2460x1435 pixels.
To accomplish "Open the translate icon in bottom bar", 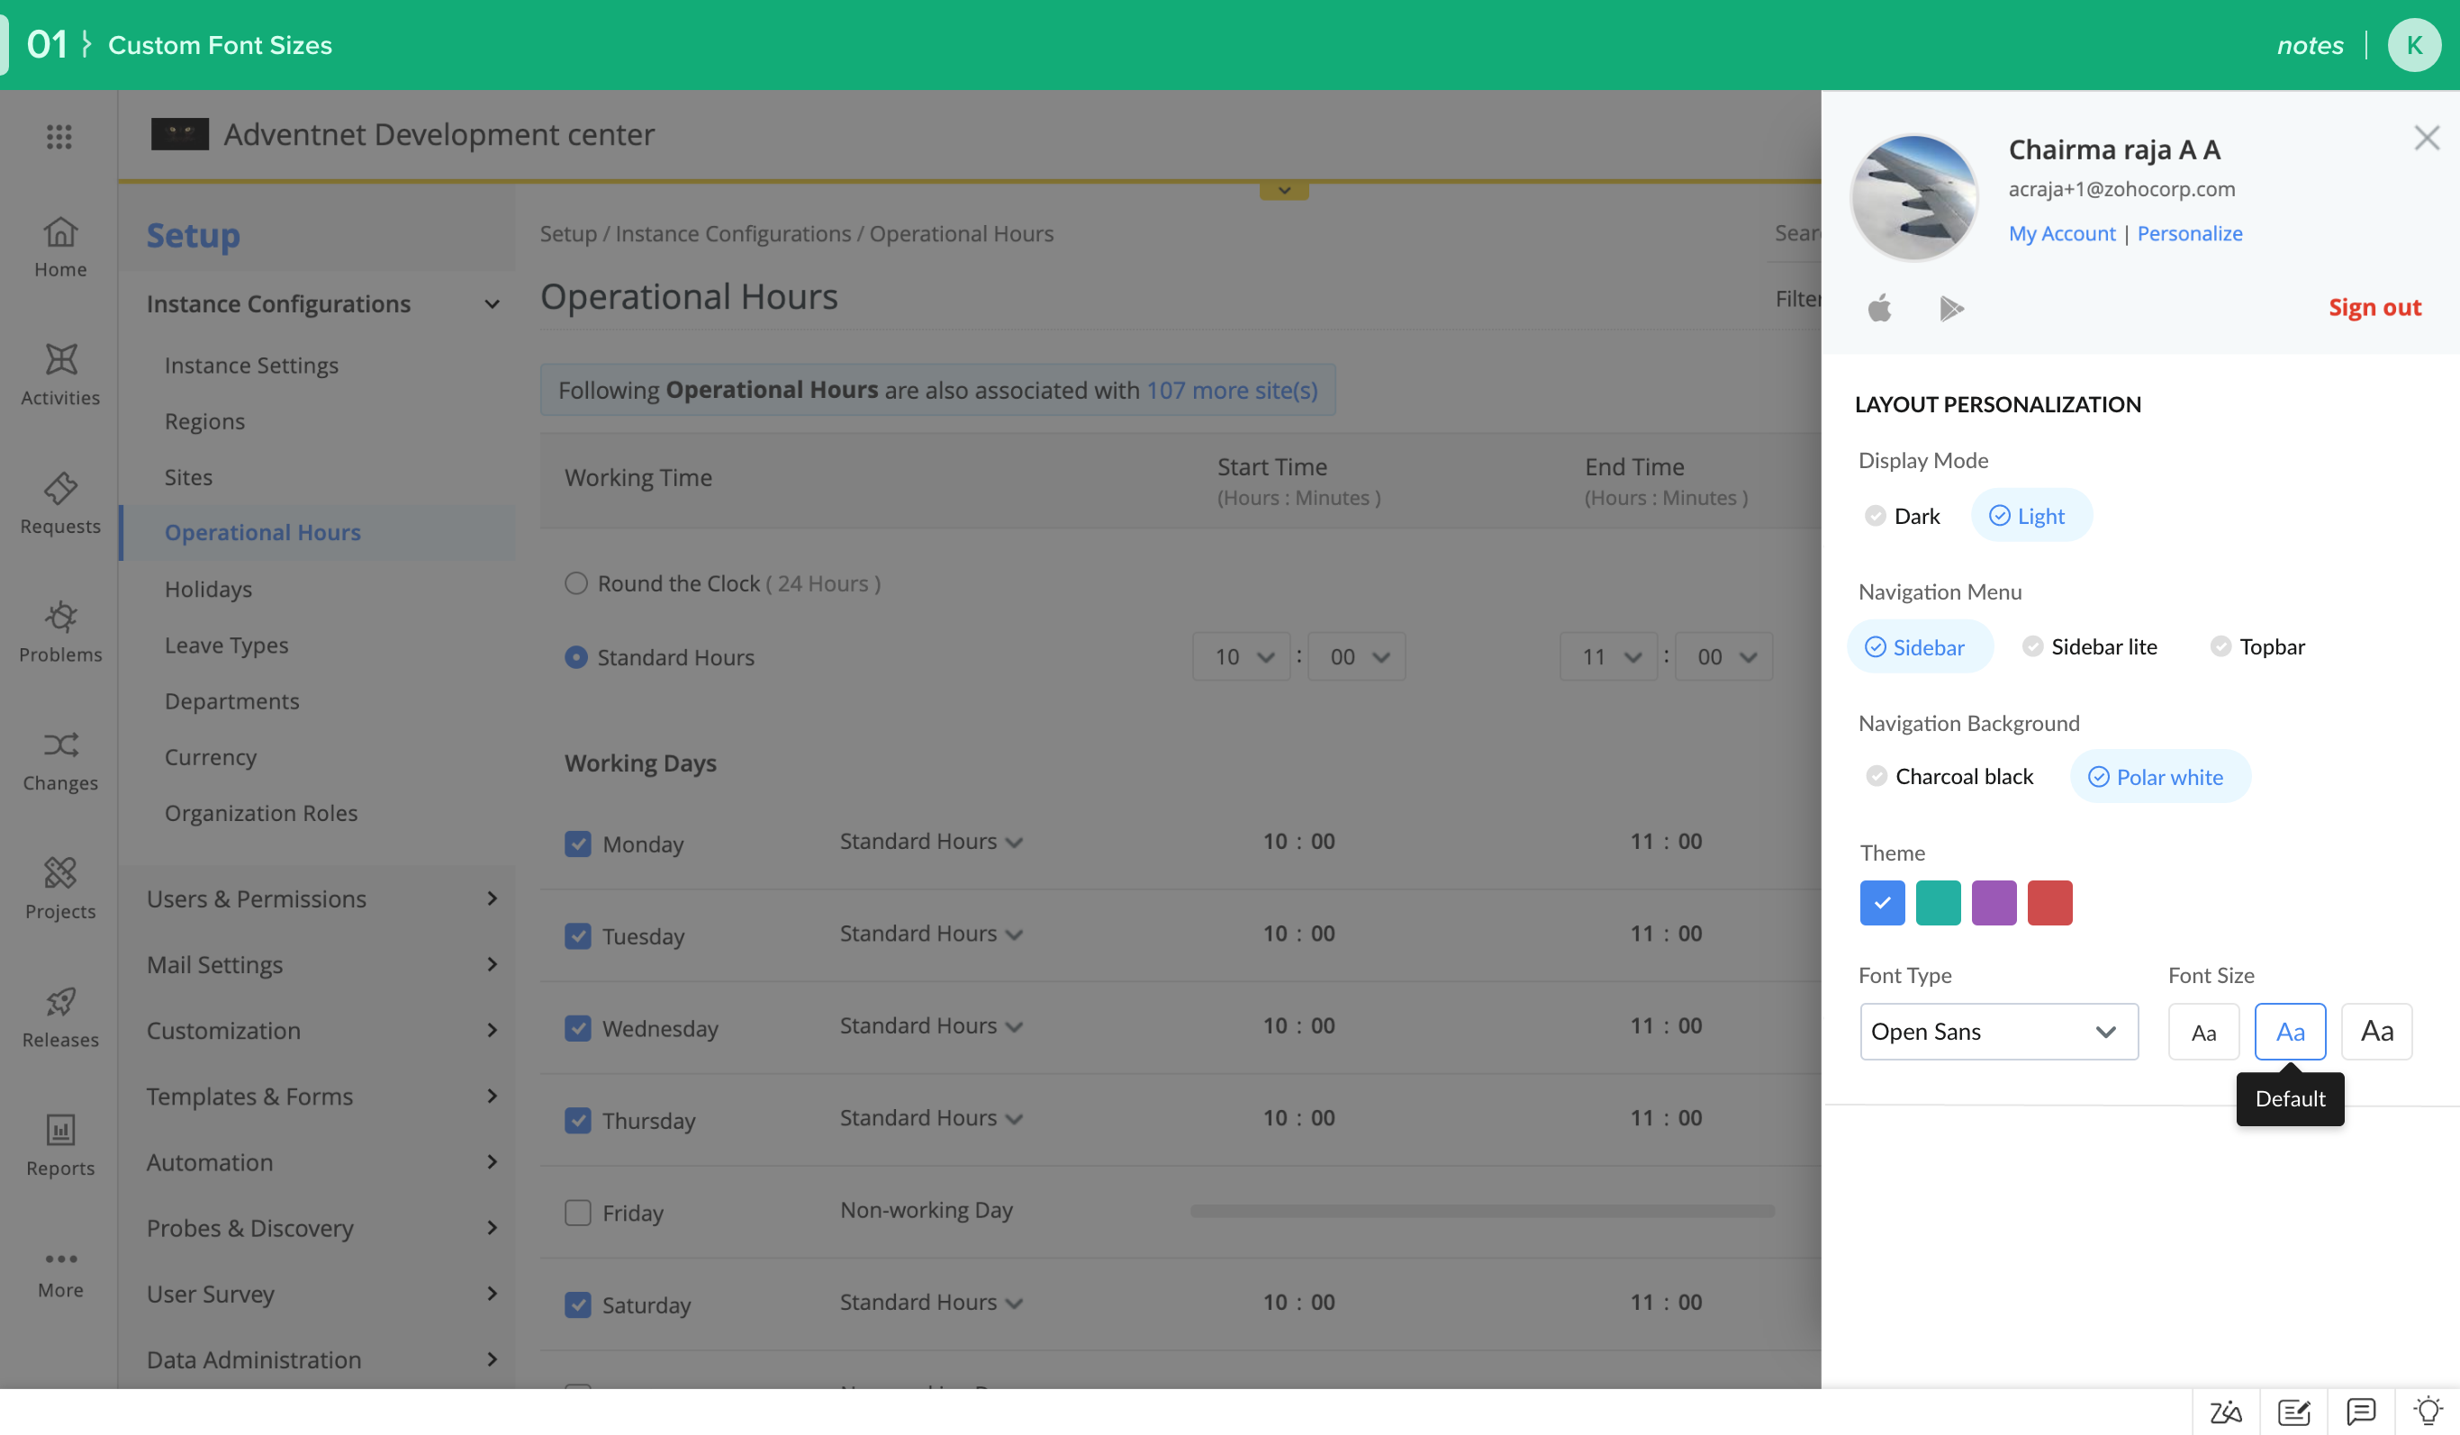I will 2226,1412.
